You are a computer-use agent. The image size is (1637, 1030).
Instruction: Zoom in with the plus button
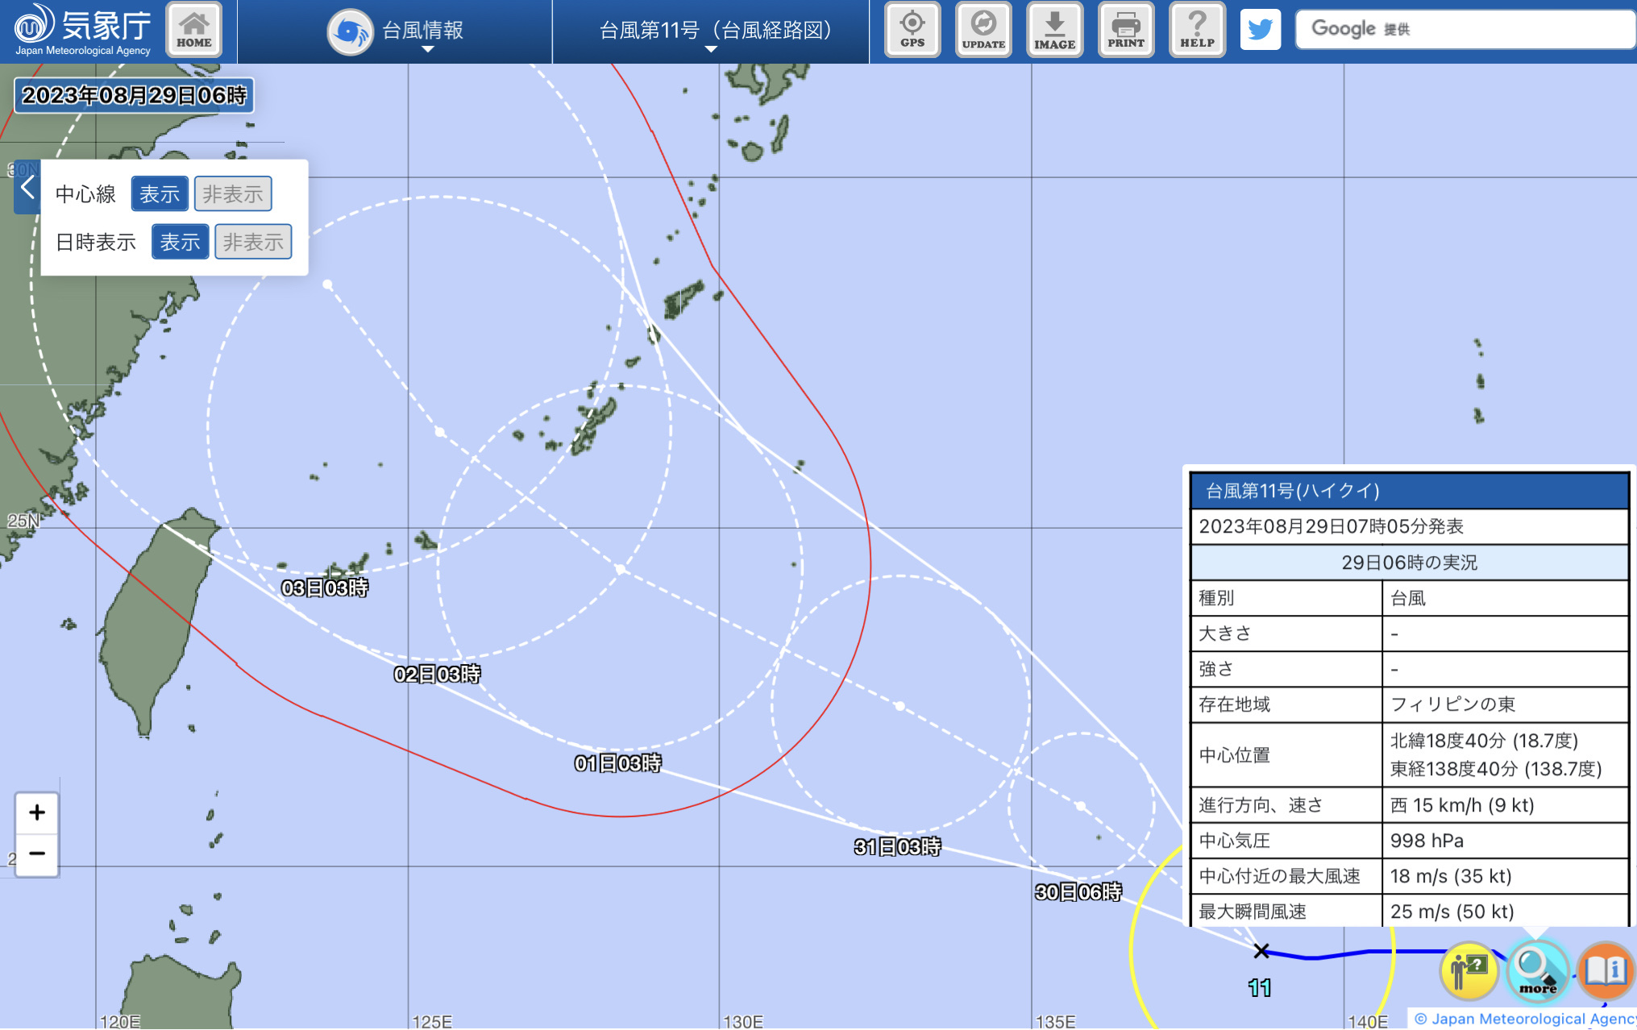(x=37, y=812)
